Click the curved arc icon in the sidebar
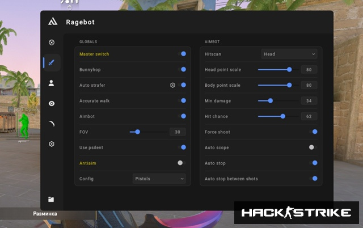The height and width of the screenshot is (228, 363). [52, 124]
